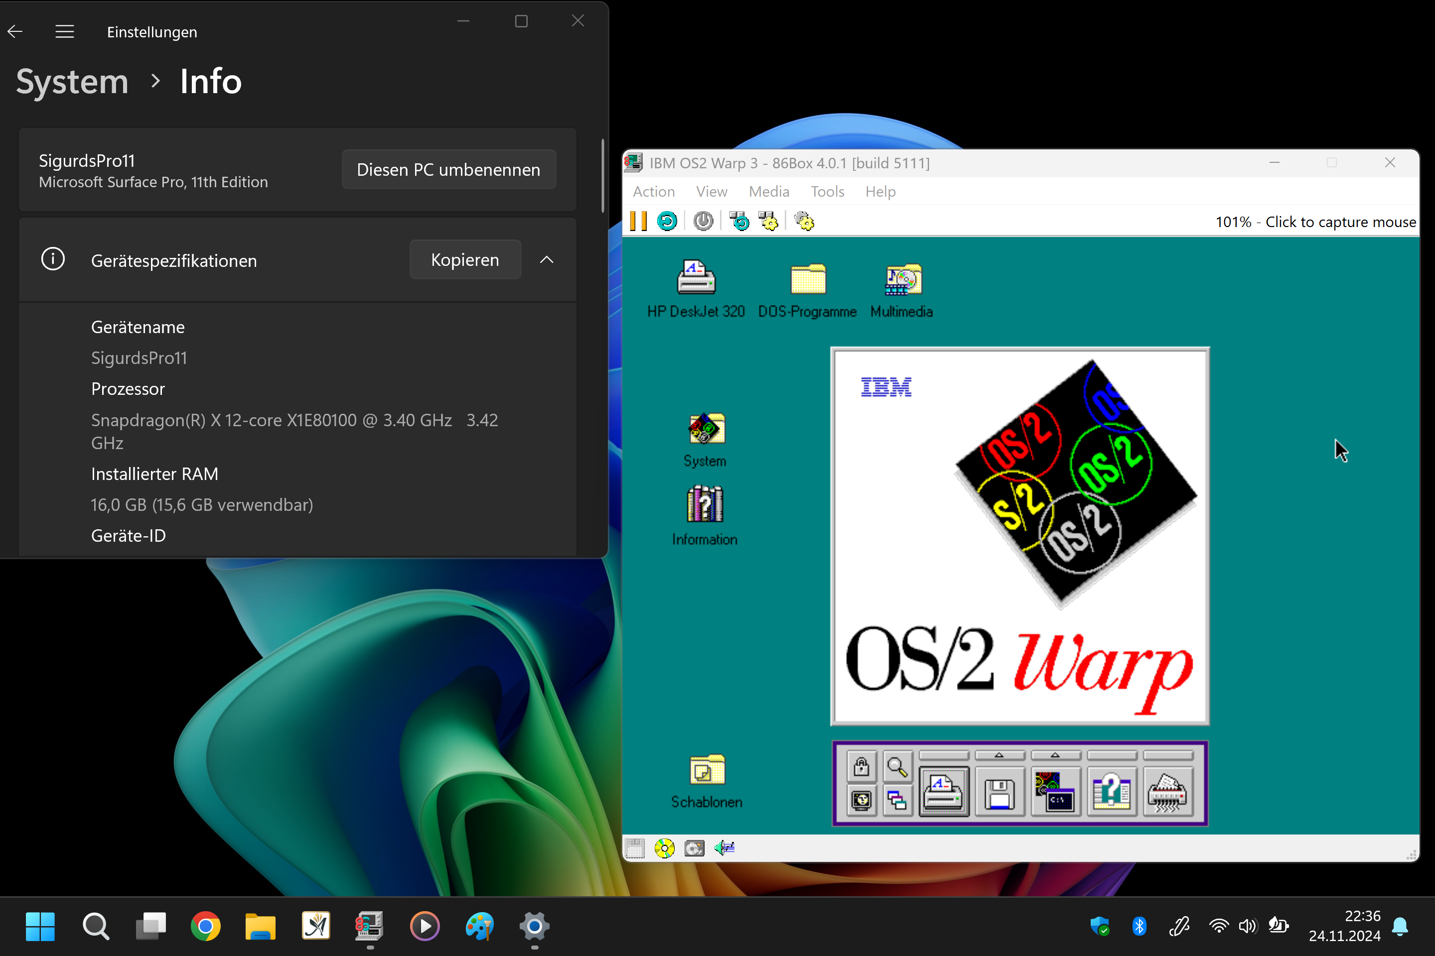The image size is (1435, 956).
Task: Click the '16,0 GB (15,6 GB verwendbar)' text
Action: click(x=202, y=505)
